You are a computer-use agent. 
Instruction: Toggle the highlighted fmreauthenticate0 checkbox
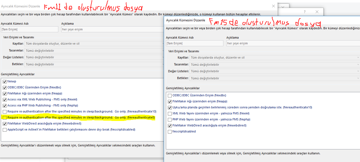(5, 118)
